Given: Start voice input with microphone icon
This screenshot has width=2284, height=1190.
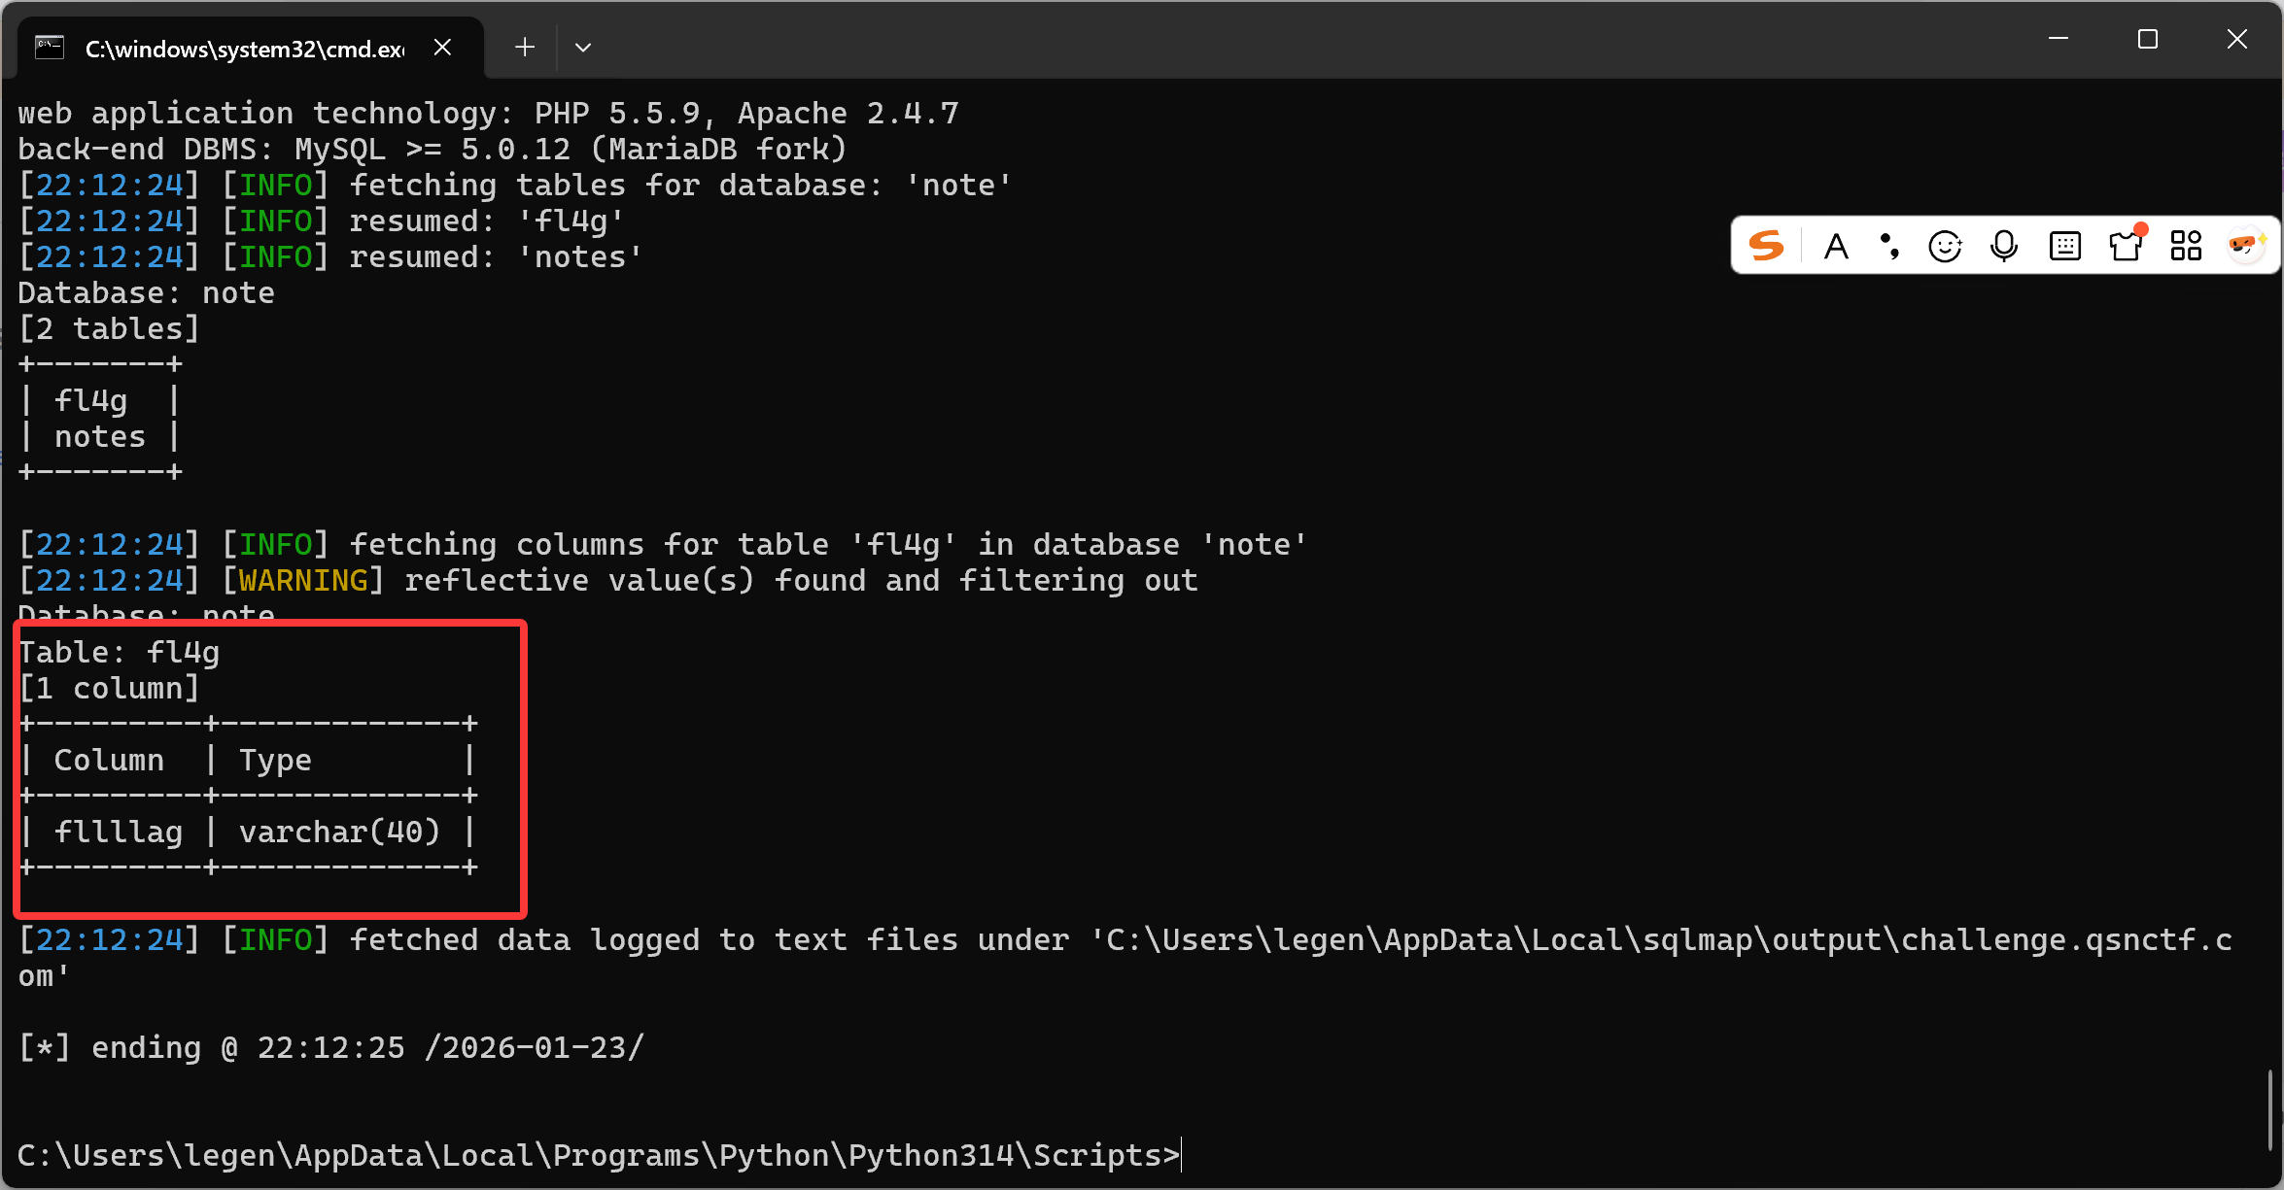Looking at the screenshot, I should (x=2004, y=247).
